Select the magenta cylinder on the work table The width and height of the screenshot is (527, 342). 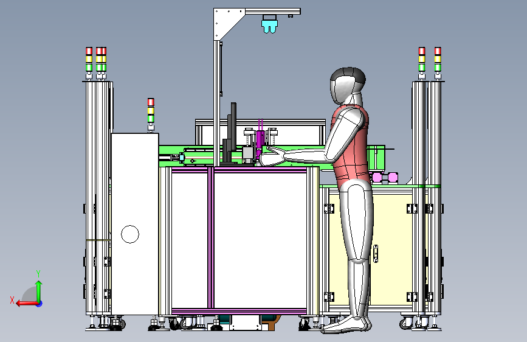[260, 141]
